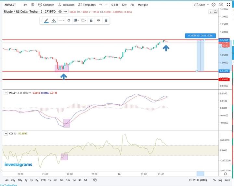
Task: Open drawing settings gear in floating toolbar
Action: point(69,20)
